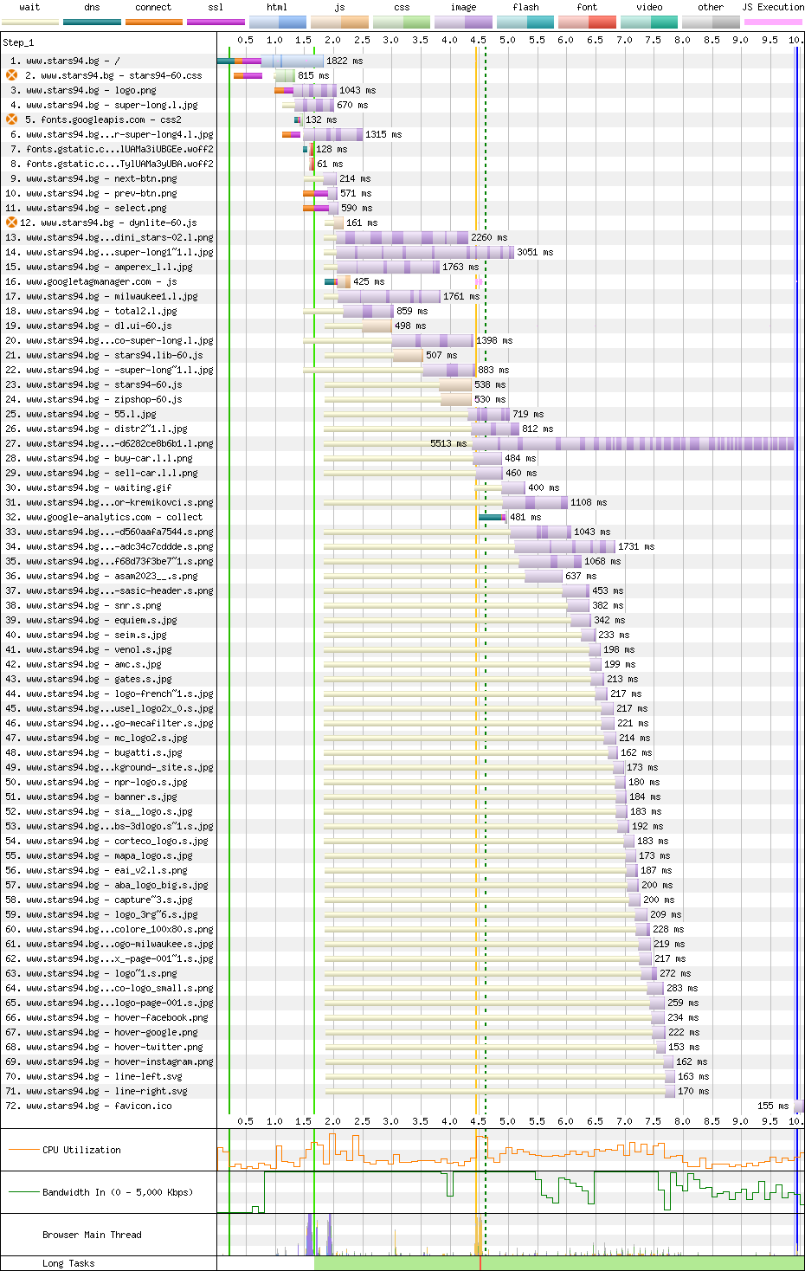805x1271 pixels.
Task: Click the 'Browser Main Thread' label
Action: 92,1235
